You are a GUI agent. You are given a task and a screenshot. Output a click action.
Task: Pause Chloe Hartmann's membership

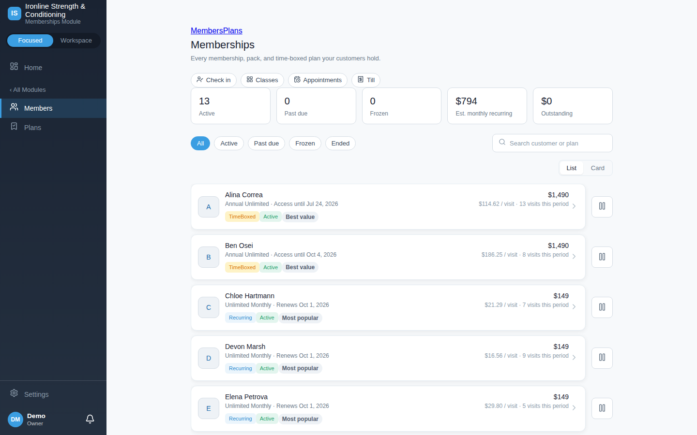[x=602, y=307]
